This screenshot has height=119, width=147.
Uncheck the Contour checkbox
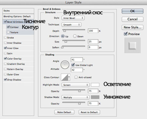8,27
